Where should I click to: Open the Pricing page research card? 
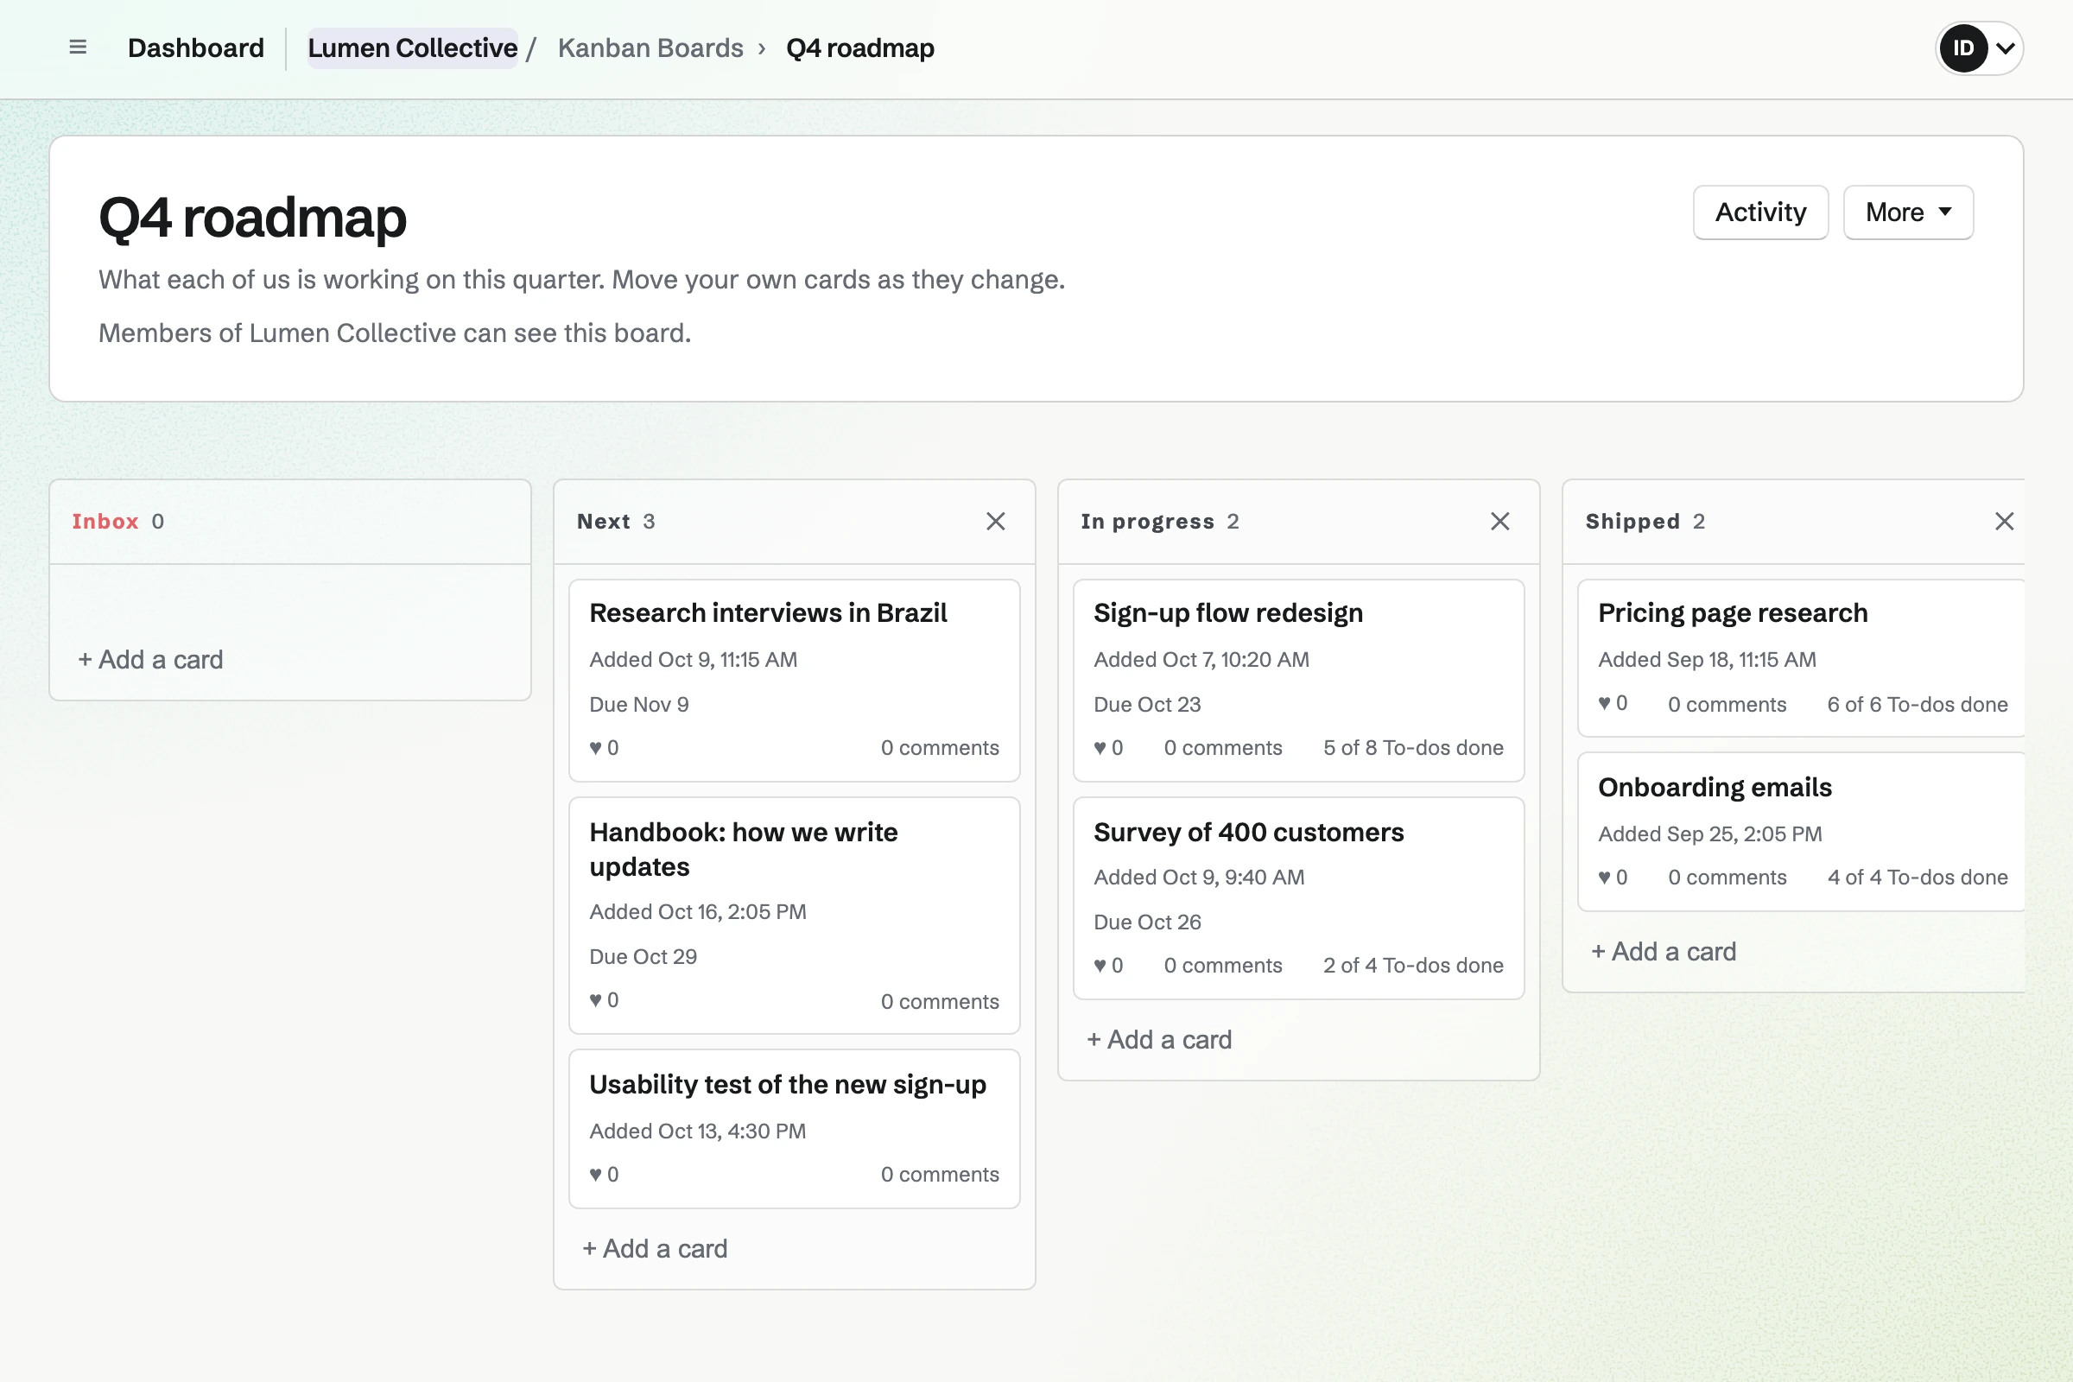(1732, 612)
